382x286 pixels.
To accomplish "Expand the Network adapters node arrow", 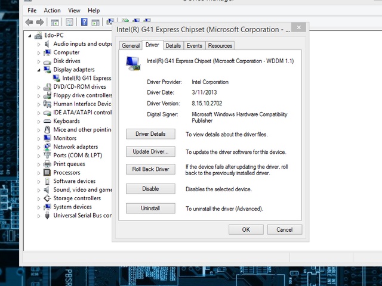I will pos(39,147).
